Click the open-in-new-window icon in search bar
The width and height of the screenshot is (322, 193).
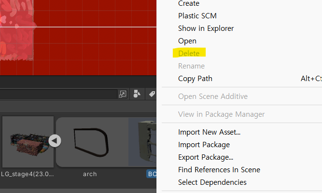click(x=123, y=94)
